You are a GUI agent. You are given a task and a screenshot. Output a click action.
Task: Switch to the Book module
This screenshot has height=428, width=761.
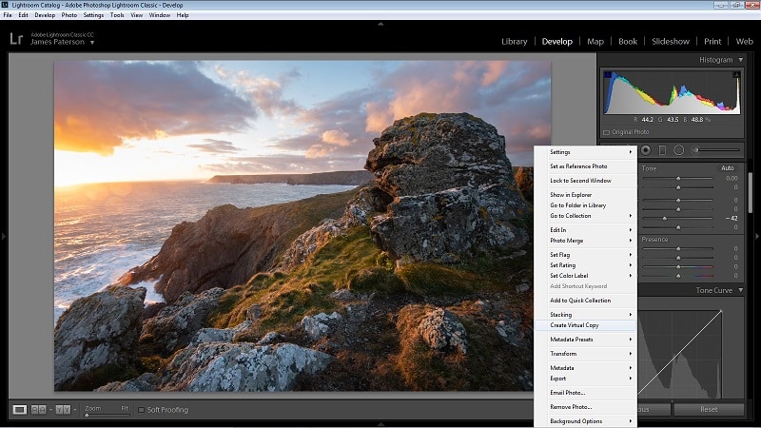(628, 41)
